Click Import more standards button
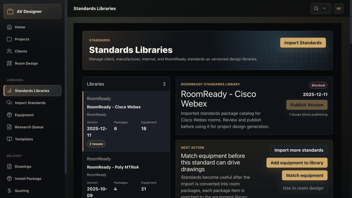The height and width of the screenshot is (198, 352). 299,150
